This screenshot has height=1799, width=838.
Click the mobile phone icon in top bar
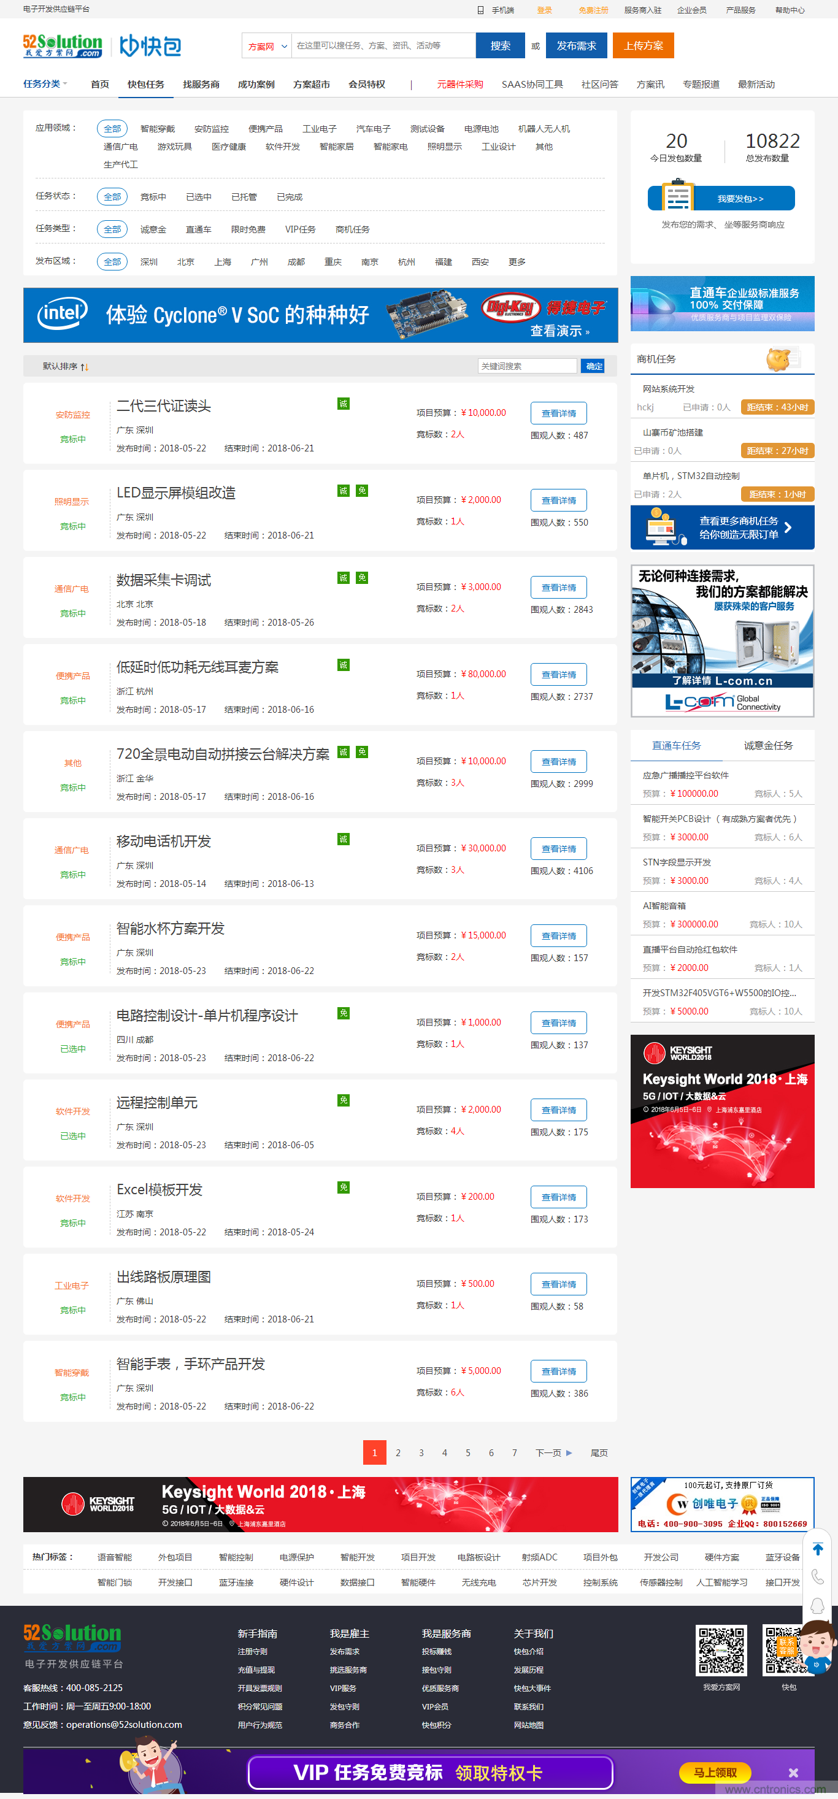[x=480, y=10]
